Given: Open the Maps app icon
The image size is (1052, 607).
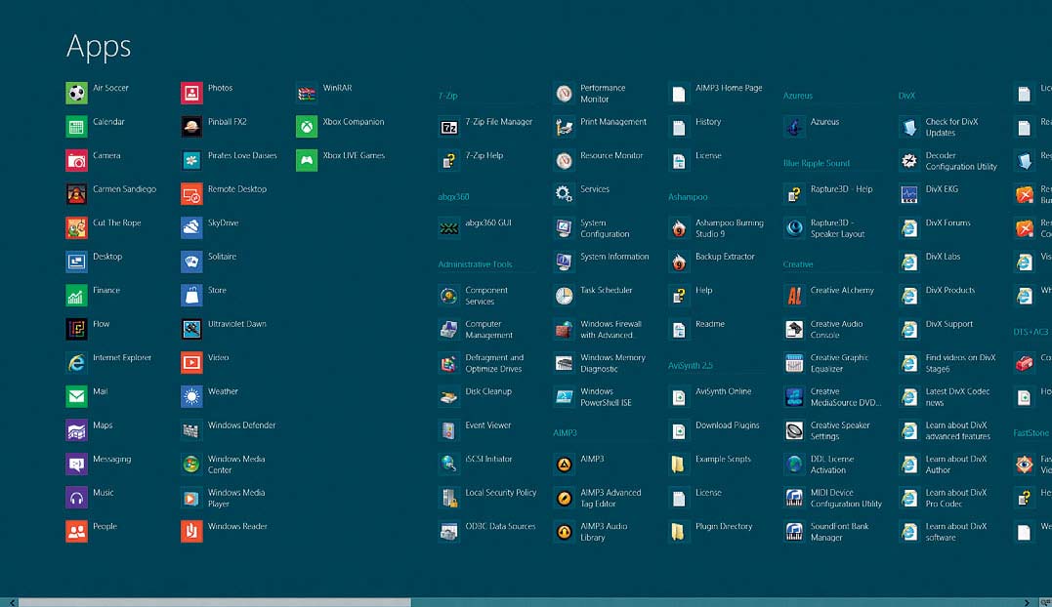Looking at the screenshot, I should point(76,430).
